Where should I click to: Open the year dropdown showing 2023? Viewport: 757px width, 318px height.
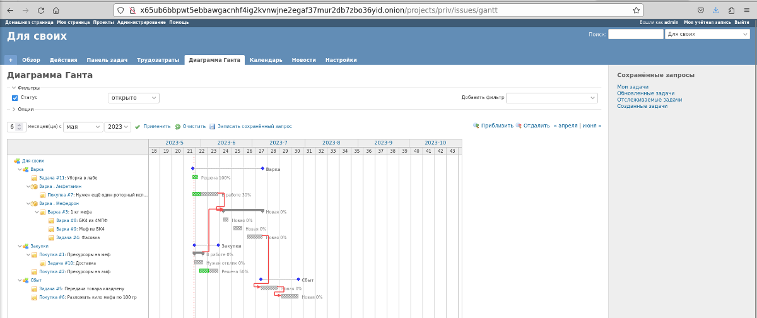click(x=118, y=127)
